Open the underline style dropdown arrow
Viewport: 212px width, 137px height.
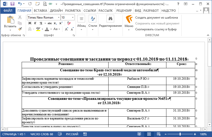click(45, 23)
